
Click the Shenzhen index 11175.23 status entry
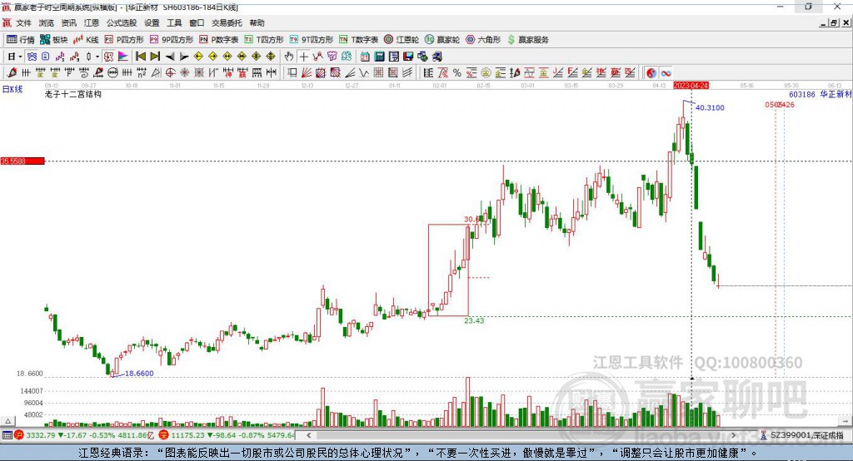tap(227, 435)
